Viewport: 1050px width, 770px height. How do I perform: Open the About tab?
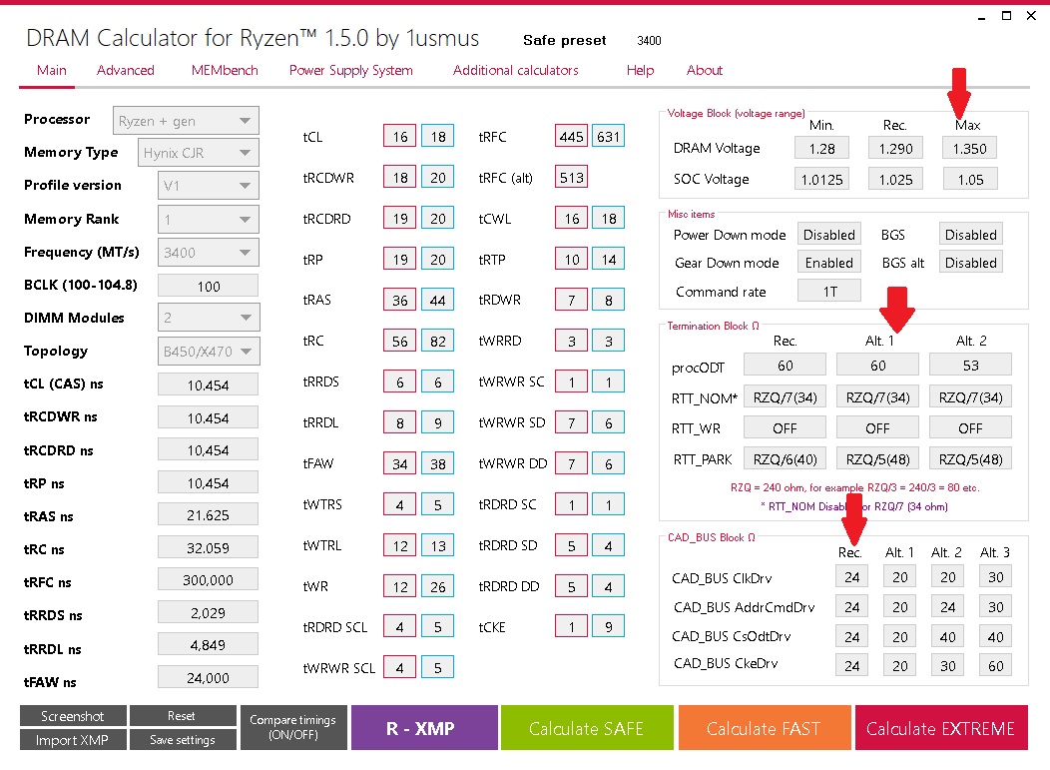point(705,70)
